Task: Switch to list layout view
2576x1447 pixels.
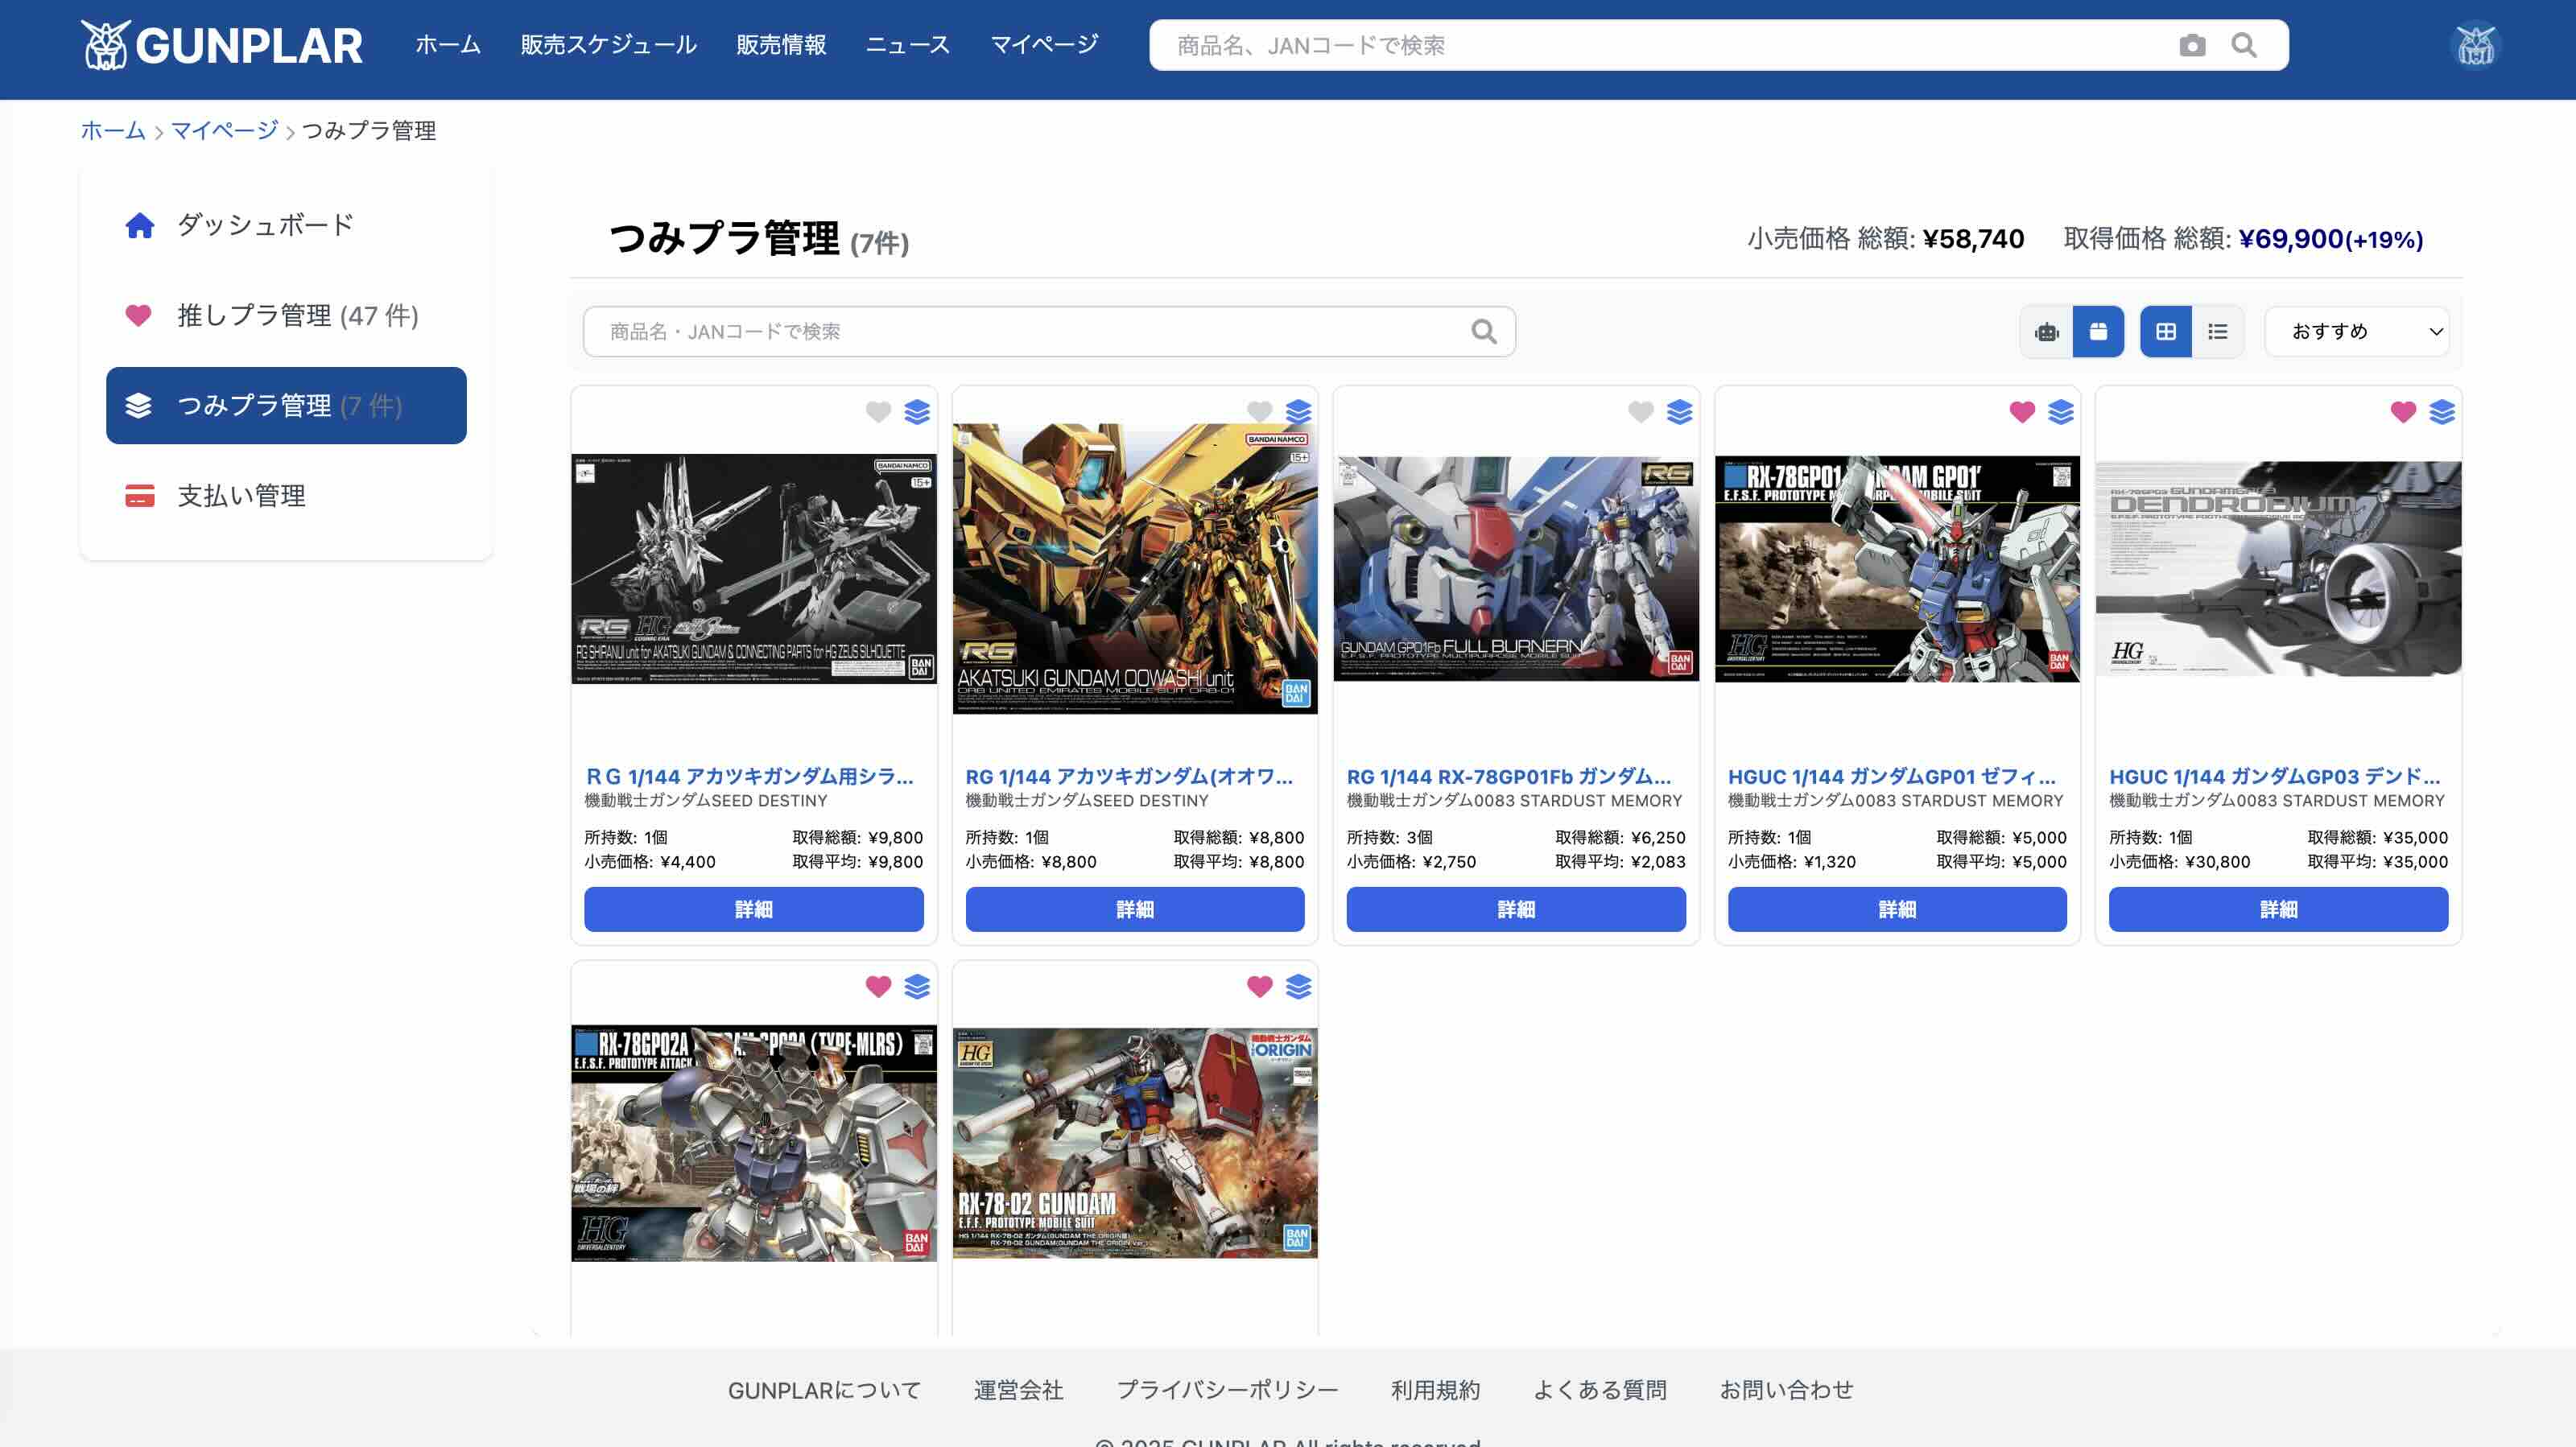Action: [x=2217, y=331]
